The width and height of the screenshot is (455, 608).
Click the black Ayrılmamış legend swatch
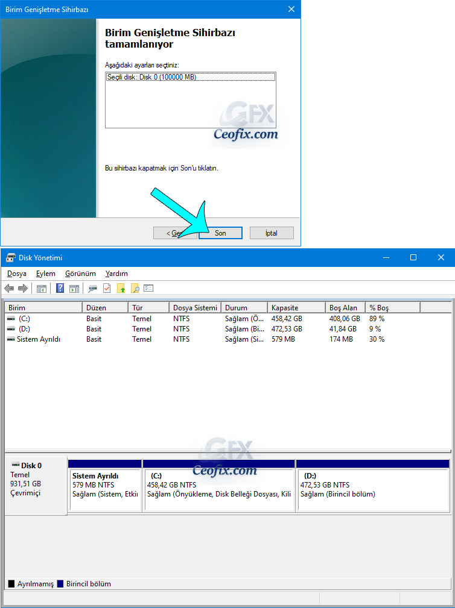coord(11,583)
